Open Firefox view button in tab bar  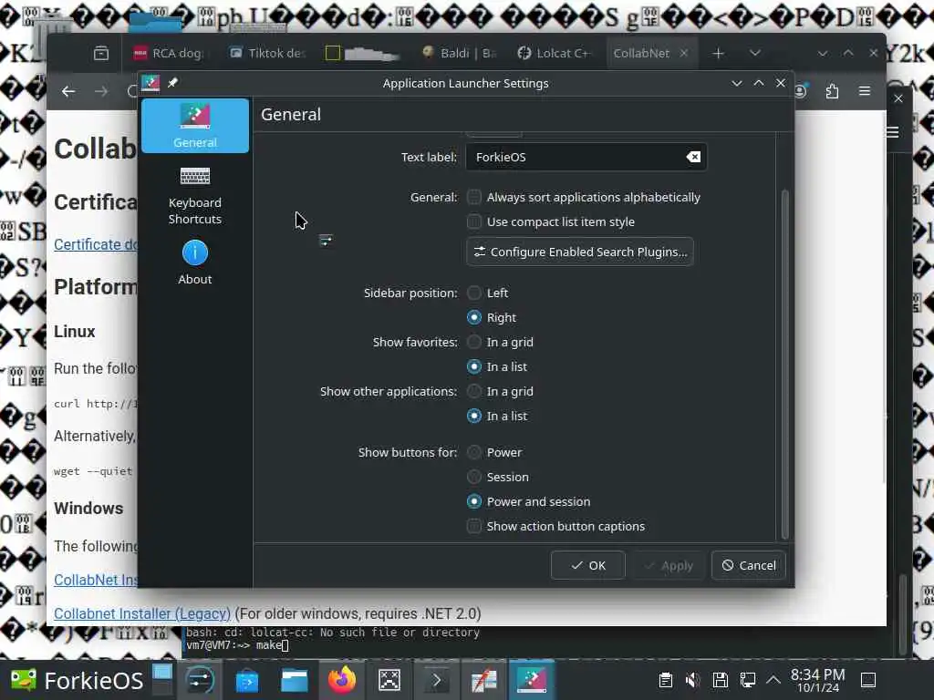pos(101,54)
